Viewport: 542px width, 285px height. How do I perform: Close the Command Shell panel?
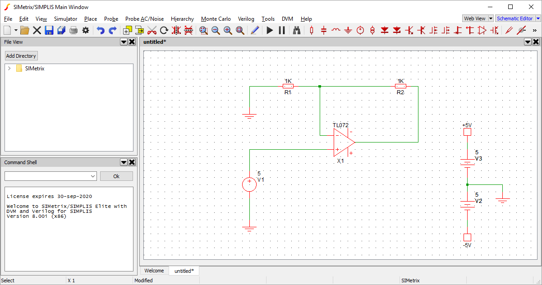[132, 162]
